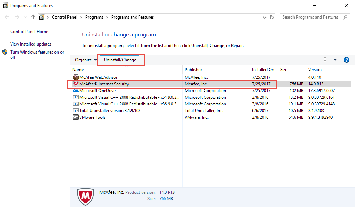
Task: Click the Visual C++ 2008 x86 icon
Action: coord(75,104)
